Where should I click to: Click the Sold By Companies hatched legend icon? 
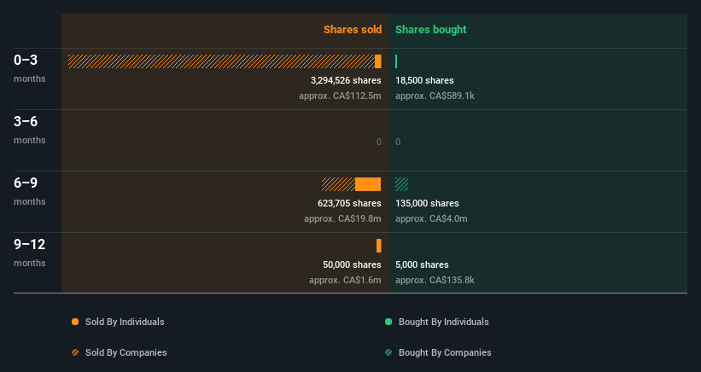point(75,352)
